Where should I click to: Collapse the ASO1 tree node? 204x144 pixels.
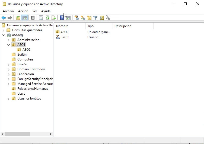(8, 45)
